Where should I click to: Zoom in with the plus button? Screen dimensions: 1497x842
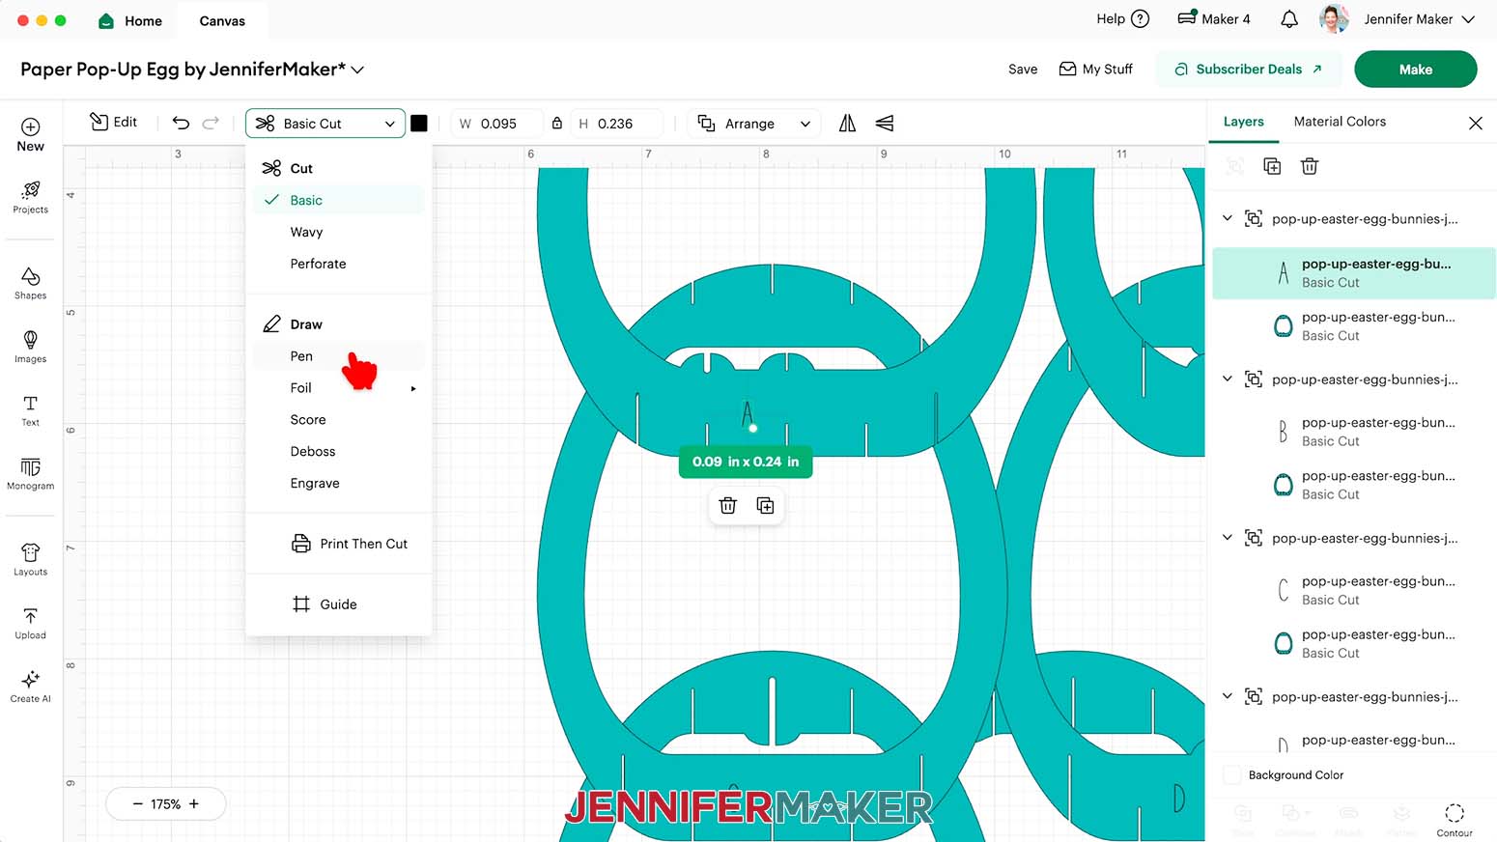point(194,803)
